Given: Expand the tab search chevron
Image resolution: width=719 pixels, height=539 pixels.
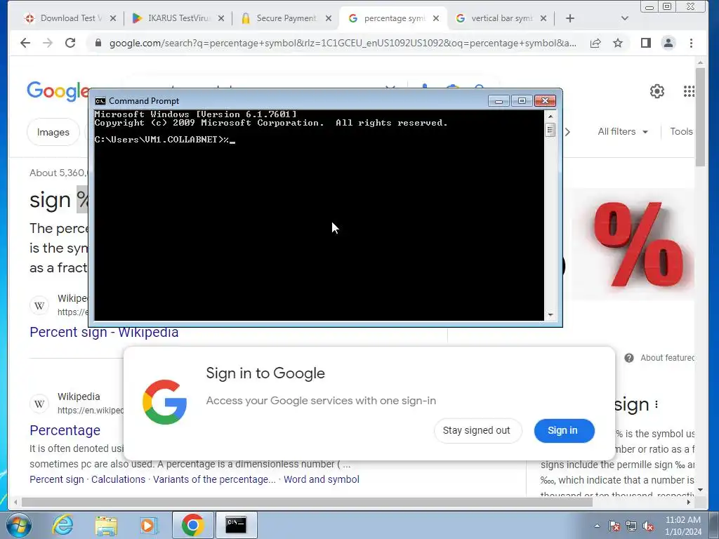Looking at the screenshot, I should click(624, 18).
